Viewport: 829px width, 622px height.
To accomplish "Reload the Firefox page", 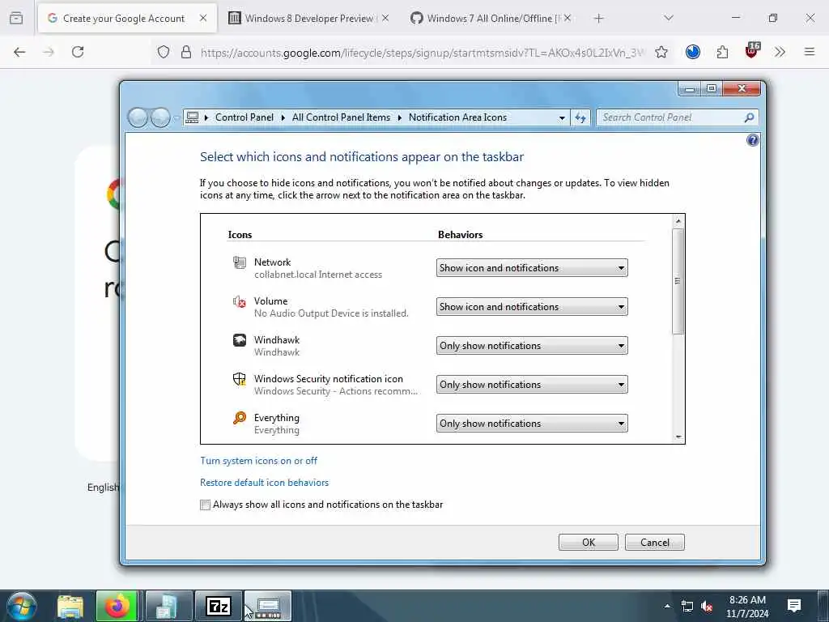I will 78,52.
